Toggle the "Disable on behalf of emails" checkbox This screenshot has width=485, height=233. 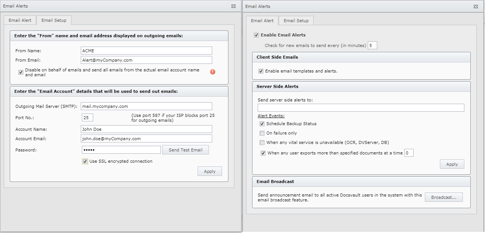point(21,72)
